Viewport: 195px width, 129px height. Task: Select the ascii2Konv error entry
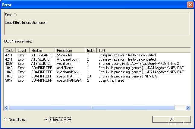coord(65,68)
